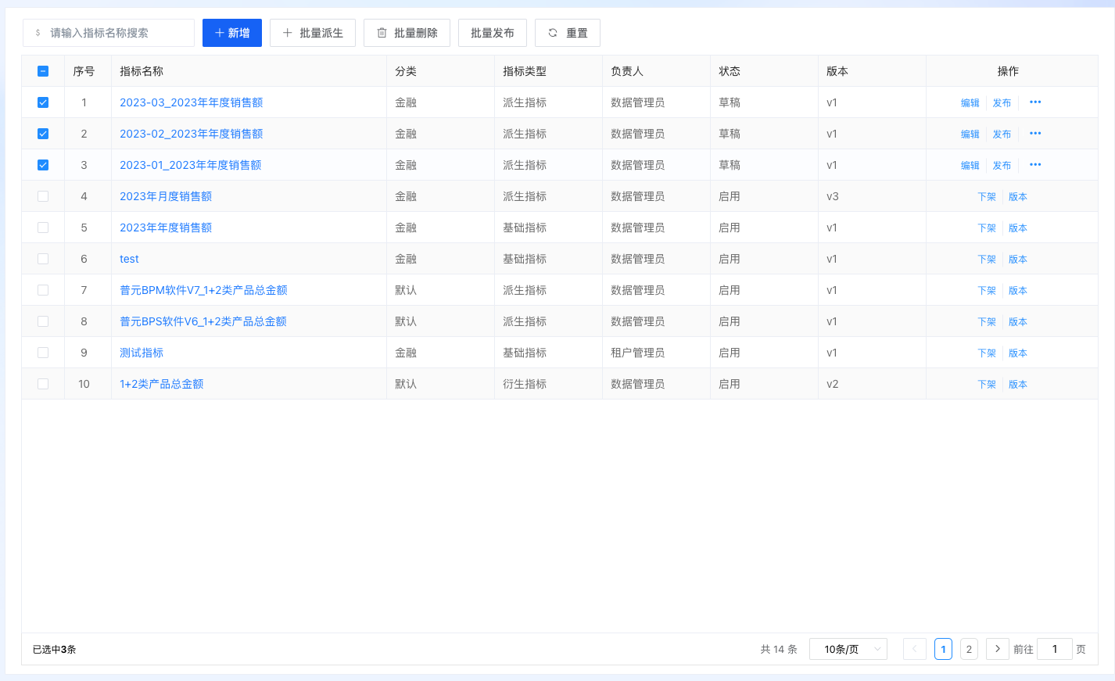Click the previous page left arrow
This screenshot has width=1115, height=681.
[x=914, y=649]
